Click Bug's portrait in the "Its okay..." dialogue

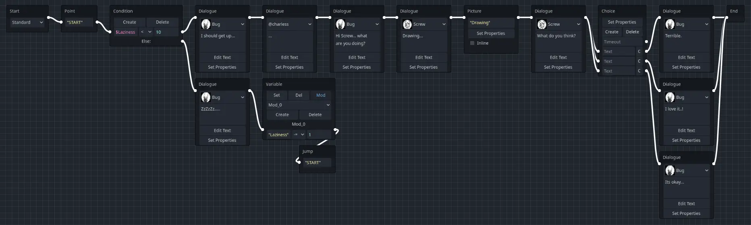click(x=670, y=171)
